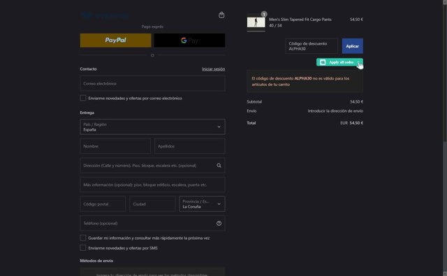Click the page vertical scrollbar
Screen dimensions: 447x276
click(x=444, y=138)
